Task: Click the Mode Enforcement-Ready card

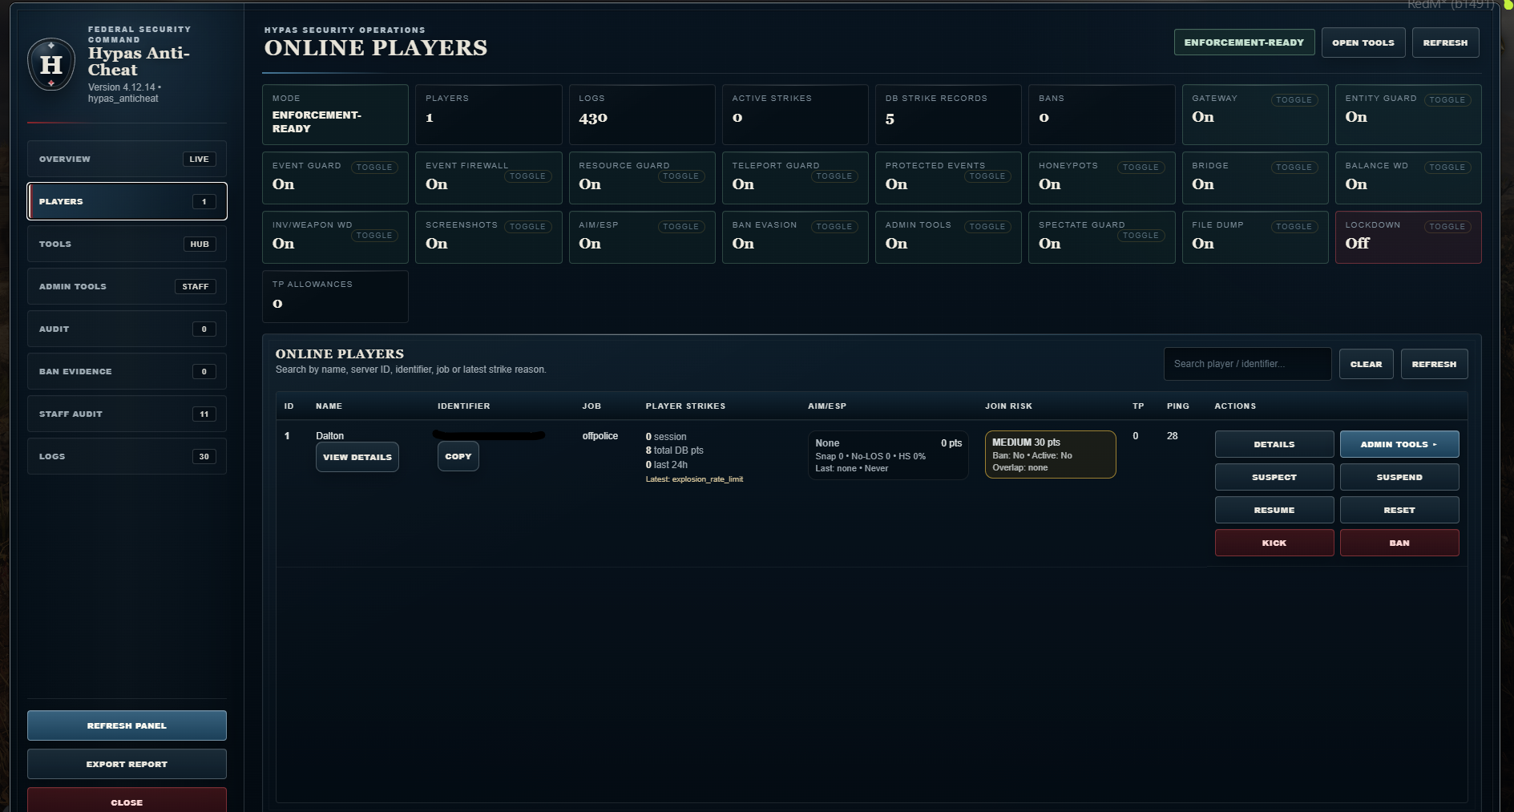Action: (335, 115)
